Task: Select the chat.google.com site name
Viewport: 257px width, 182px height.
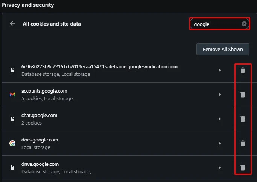Action: click(x=40, y=116)
